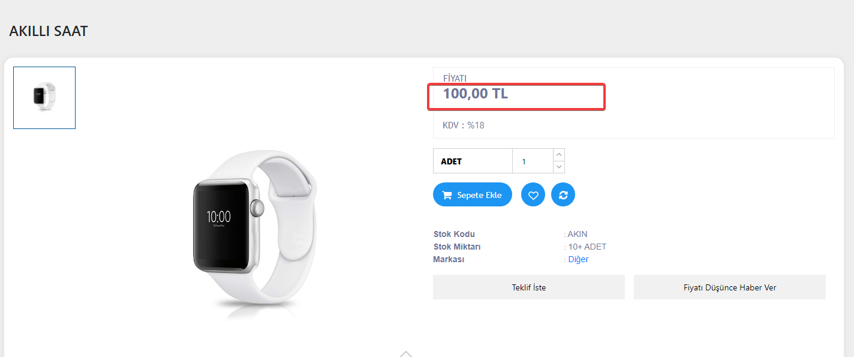Click the bold ADET label cell

tap(473, 161)
